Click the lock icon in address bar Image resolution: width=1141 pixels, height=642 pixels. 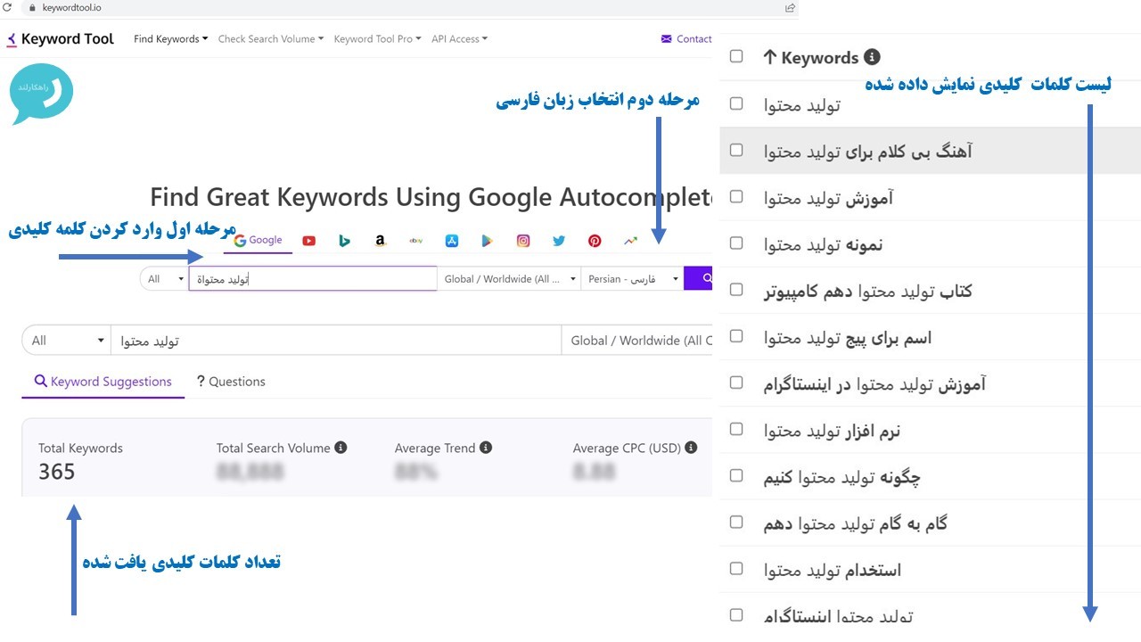(x=32, y=7)
